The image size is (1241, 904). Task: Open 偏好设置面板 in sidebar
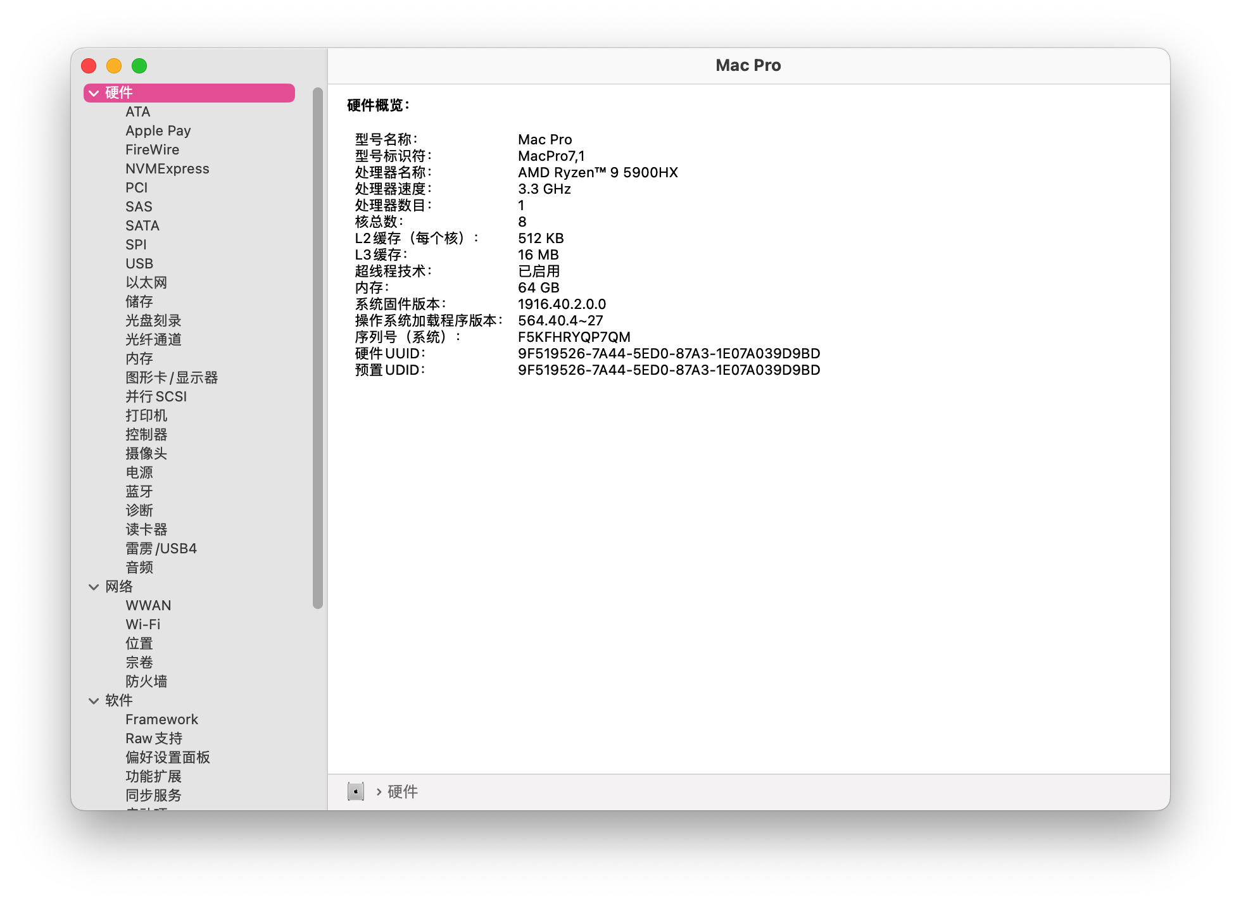168,758
